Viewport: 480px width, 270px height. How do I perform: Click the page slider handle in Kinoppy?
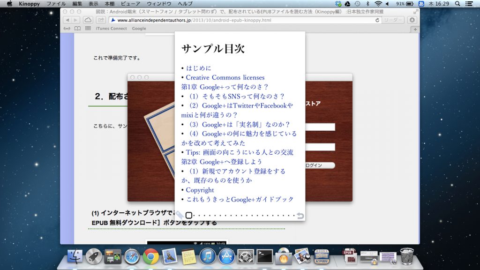(189, 215)
